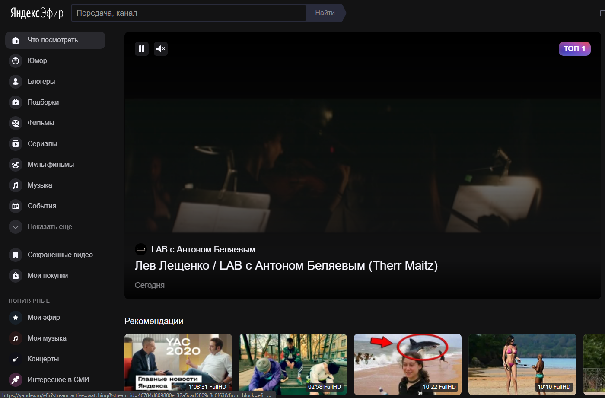Click the Яндекс Эфир logo
Screen dimensions: 605x398
(x=37, y=13)
